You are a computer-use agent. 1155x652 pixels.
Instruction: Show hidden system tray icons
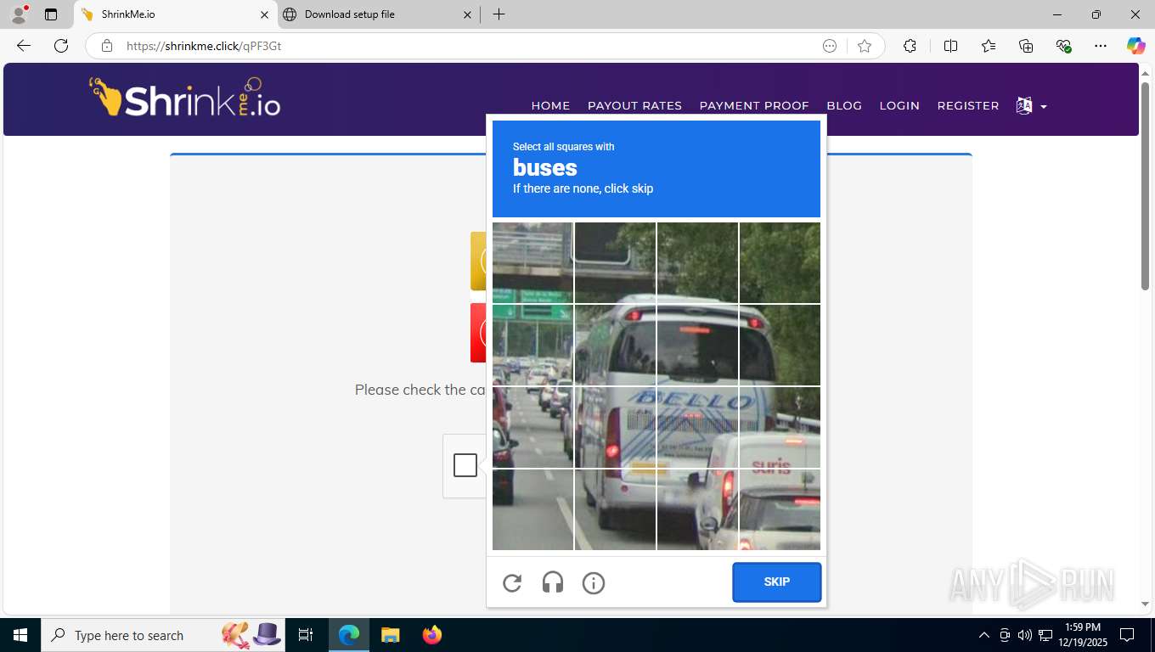point(984,635)
